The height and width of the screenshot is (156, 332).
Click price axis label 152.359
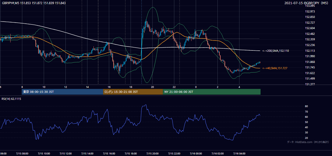click(x=310, y=39)
